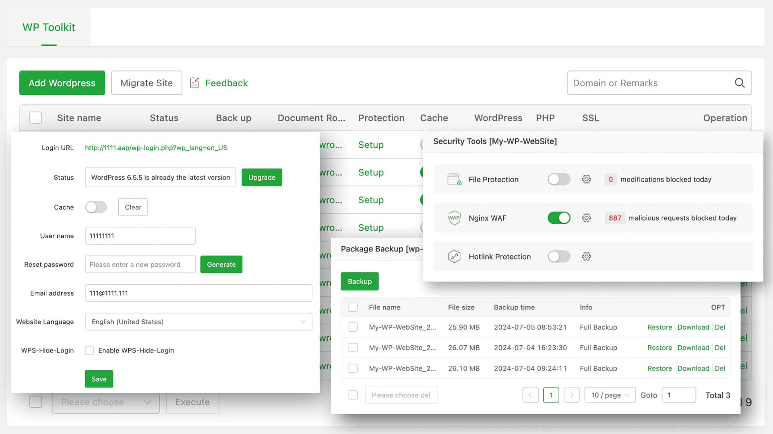Viewport: 773px width, 434px height.
Task: Select the Migrate Site tab
Action: [146, 83]
